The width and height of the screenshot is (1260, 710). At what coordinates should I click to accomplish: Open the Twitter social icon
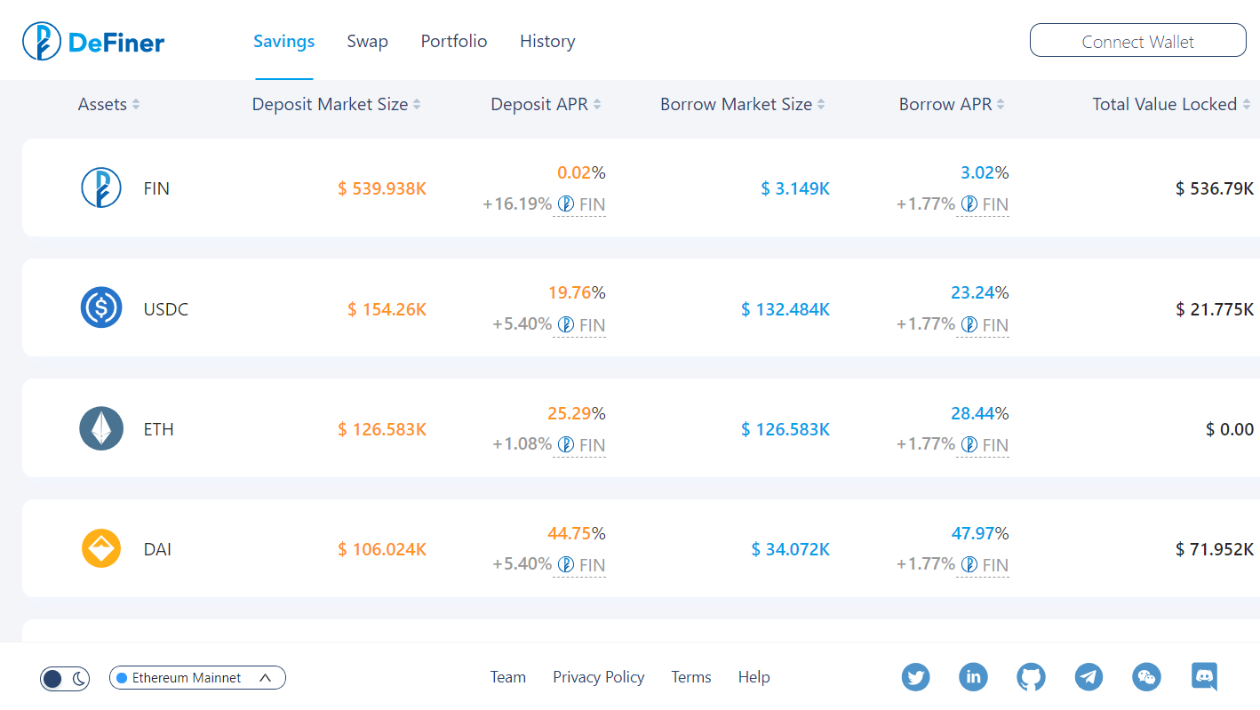[916, 677]
